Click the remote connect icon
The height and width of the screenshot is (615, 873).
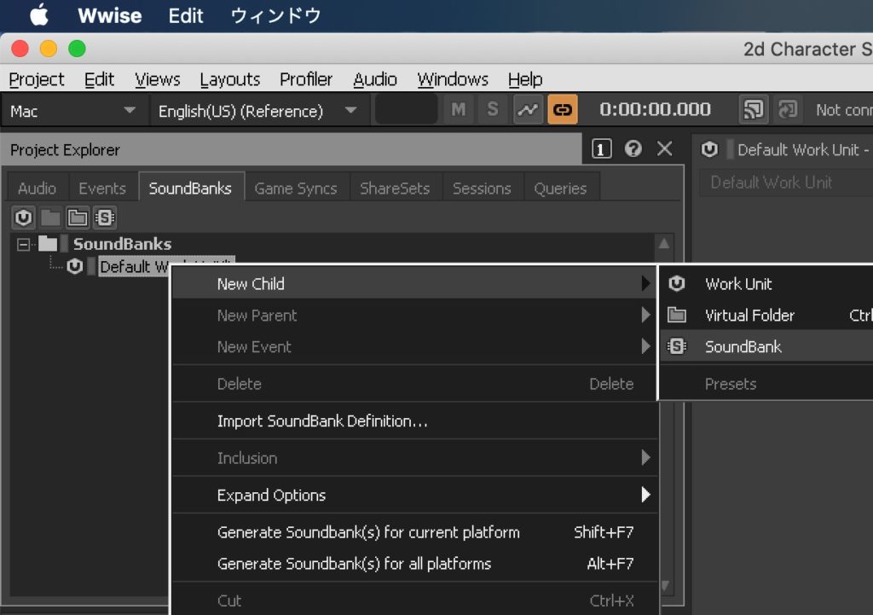pos(753,110)
